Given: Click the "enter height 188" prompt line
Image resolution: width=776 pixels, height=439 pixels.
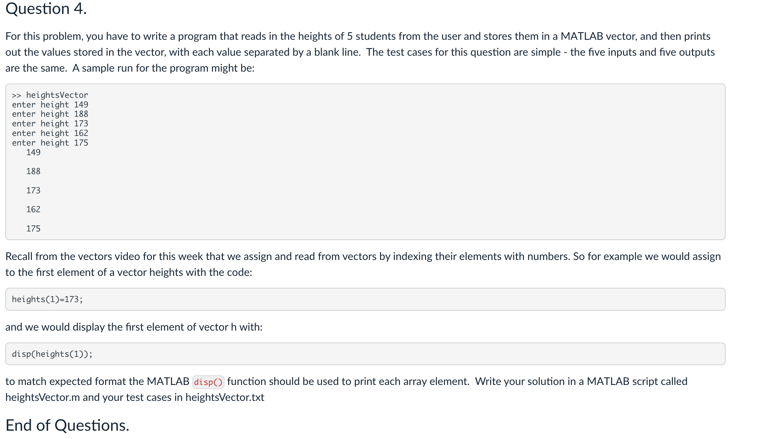Looking at the screenshot, I should click(50, 114).
